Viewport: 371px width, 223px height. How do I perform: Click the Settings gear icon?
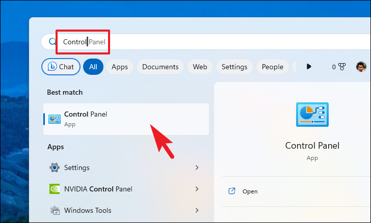(x=55, y=168)
